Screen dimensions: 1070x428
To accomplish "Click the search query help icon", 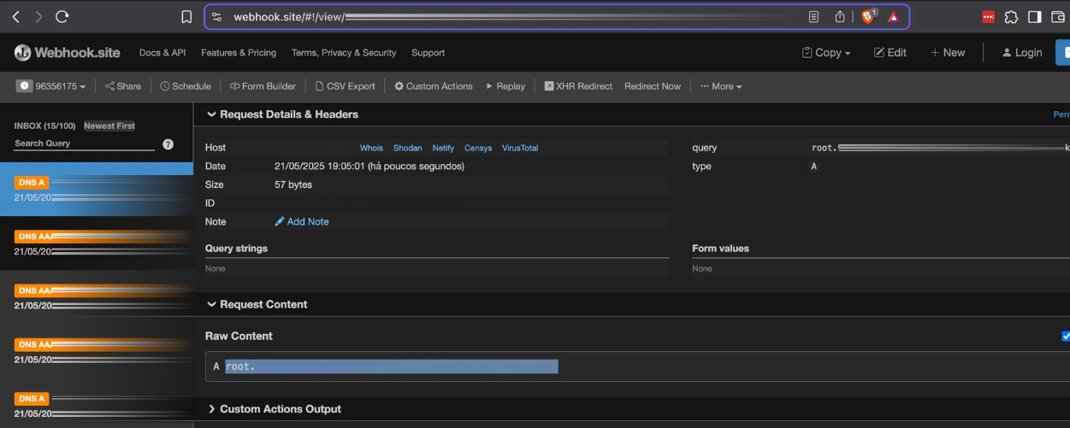I will point(168,144).
